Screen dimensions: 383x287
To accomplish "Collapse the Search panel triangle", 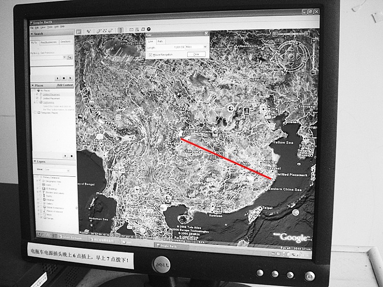I will click(32, 34).
